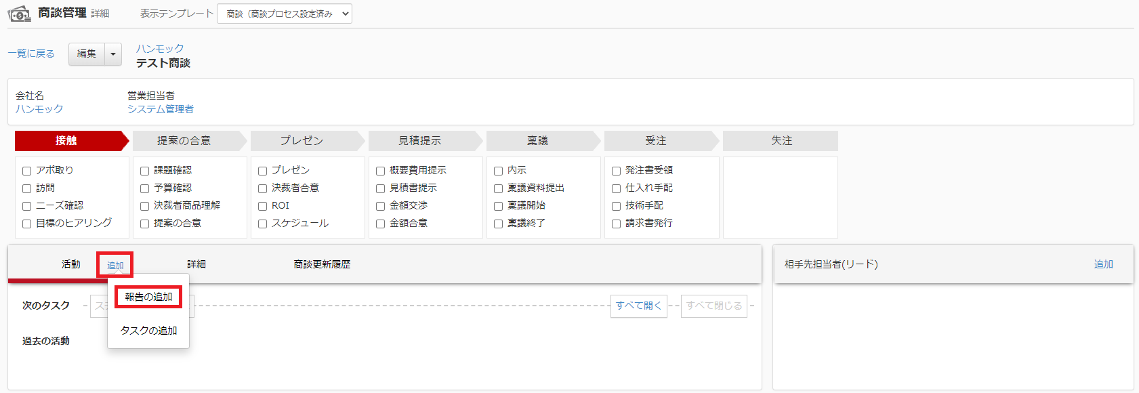Select the 受注 process stage
This screenshot has width=1139, height=393.
click(x=655, y=141)
